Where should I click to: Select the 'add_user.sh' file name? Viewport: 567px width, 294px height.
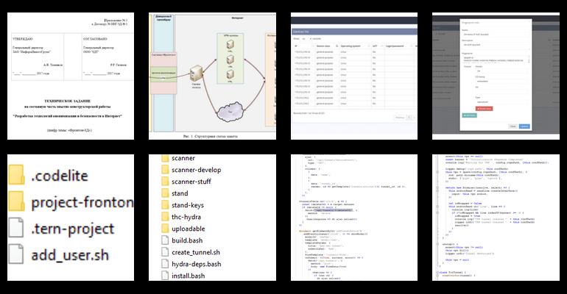[70, 255]
